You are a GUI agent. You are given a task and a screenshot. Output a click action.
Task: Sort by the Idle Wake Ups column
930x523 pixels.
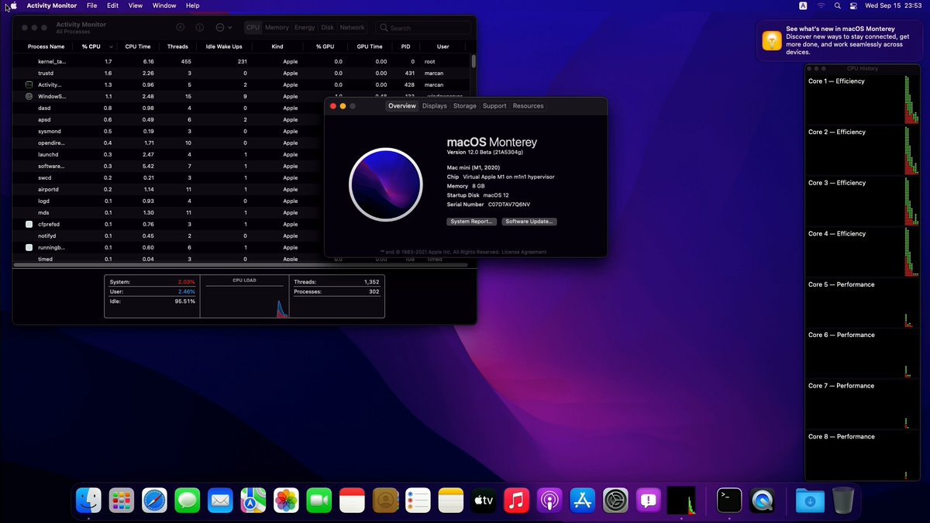[224, 46]
